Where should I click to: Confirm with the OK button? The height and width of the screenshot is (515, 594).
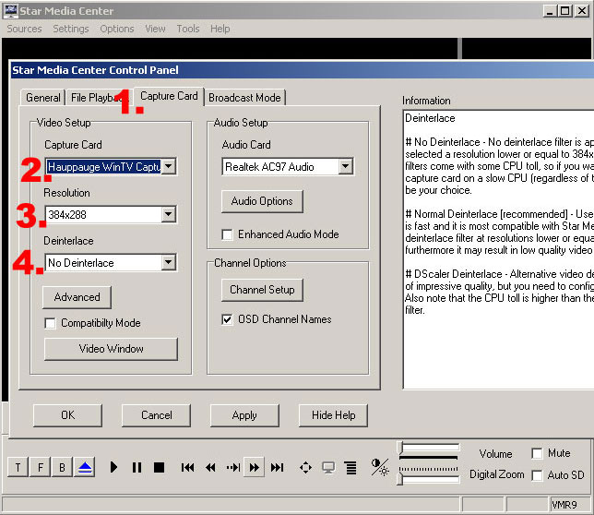[68, 415]
